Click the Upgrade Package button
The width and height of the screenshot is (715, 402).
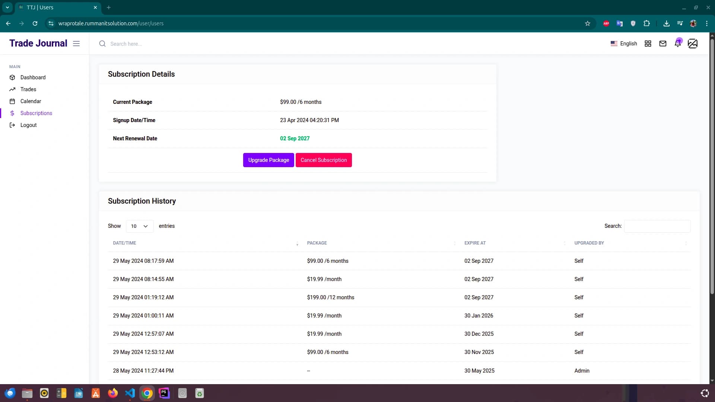tap(268, 160)
